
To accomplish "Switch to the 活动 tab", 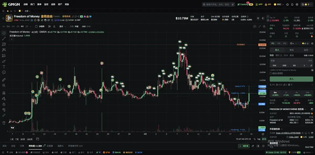I will (4, 146).
